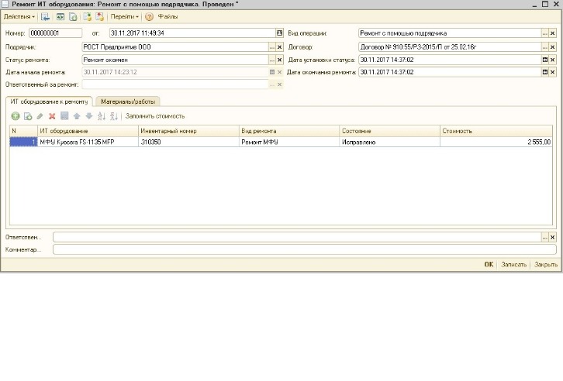Image resolution: width=563 pixels, height=381 pixels.
Task: Click the finish editing icon in table toolbar
Action: click(64, 116)
